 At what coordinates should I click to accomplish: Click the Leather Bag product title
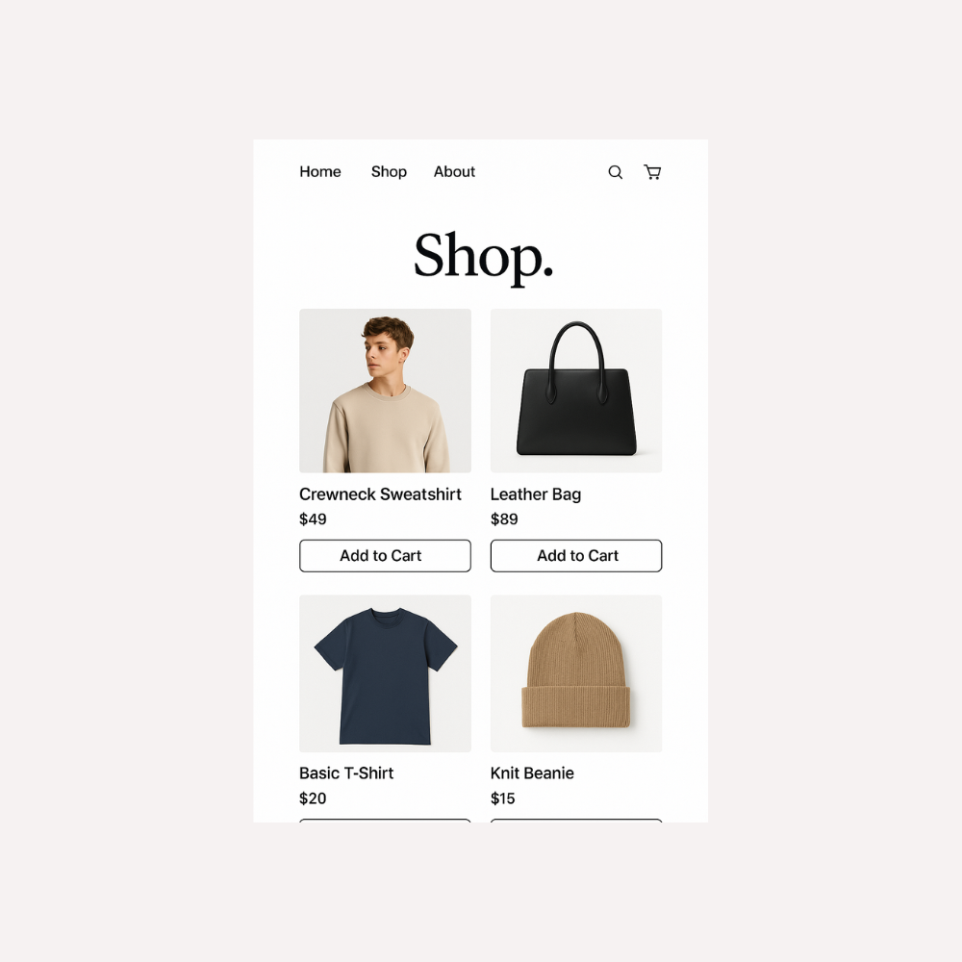click(x=536, y=494)
